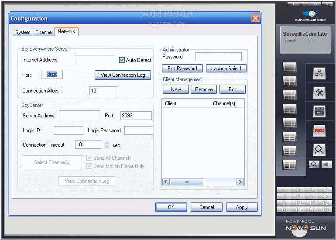The width and height of the screenshot is (336, 240).
Task: Select the single-view layout icon
Action: [x=289, y=67]
